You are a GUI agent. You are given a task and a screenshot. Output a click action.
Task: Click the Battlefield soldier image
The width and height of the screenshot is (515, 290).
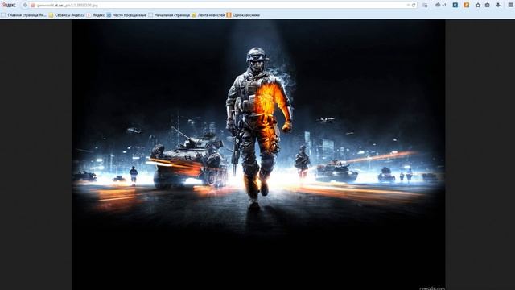point(258,155)
